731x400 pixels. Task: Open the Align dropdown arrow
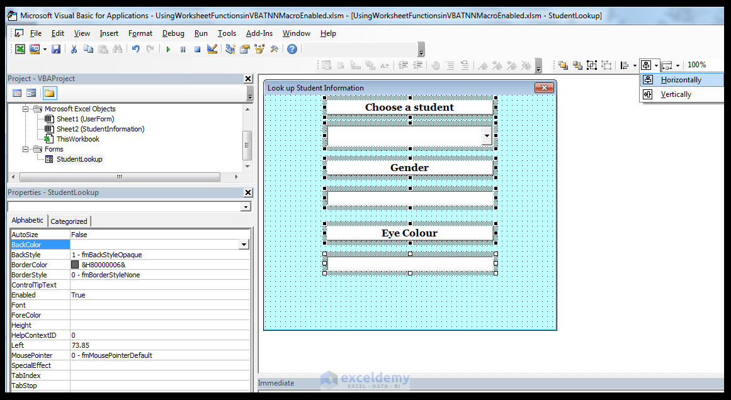click(635, 65)
